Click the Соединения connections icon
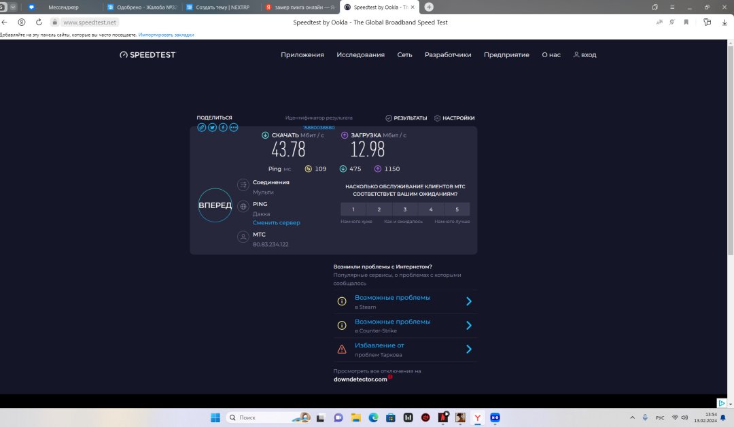Screen dimensions: 734x427 click(243, 185)
